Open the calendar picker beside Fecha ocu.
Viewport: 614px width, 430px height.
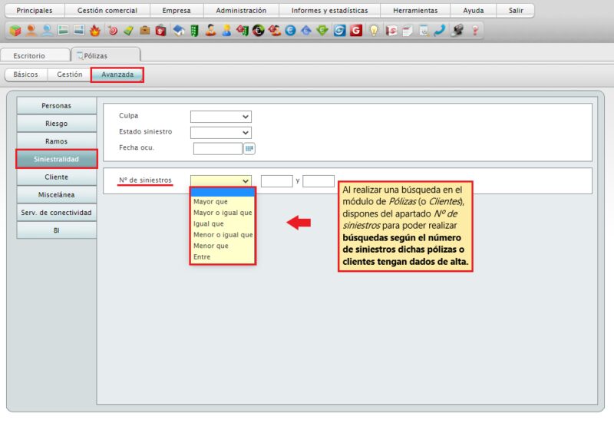pyautogui.click(x=249, y=148)
